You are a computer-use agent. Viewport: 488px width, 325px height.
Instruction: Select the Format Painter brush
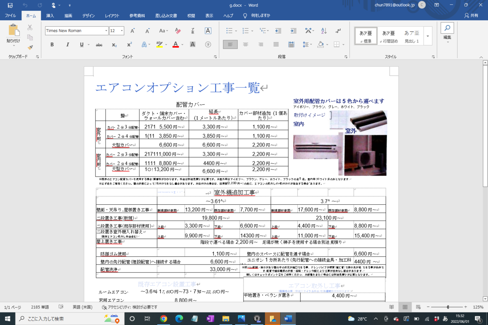(30, 47)
